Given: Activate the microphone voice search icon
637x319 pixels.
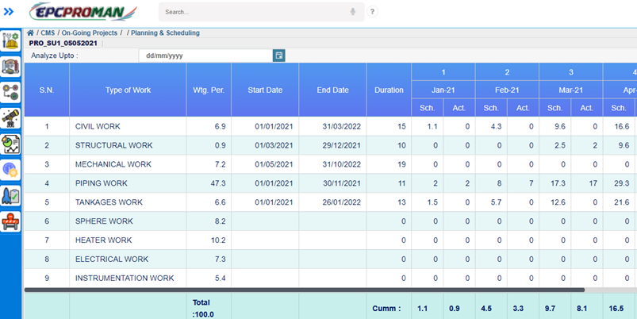Looking at the screenshot, I should pyautogui.click(x=353, y=12).
